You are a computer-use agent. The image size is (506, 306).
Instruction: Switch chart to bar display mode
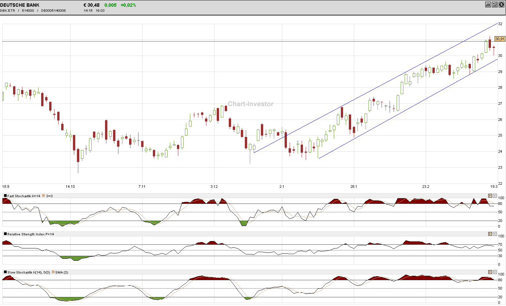[x=488, y=4]
